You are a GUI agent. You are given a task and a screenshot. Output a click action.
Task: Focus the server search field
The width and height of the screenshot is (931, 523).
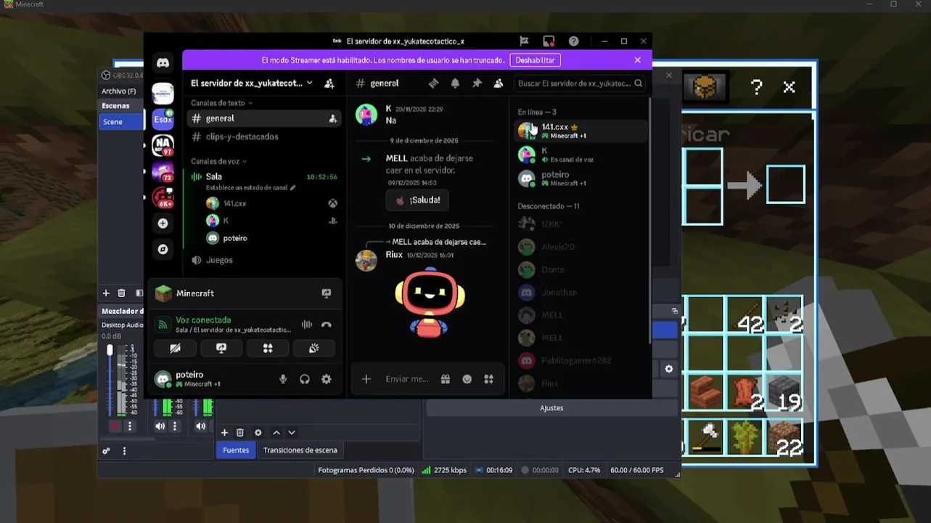(579, 84)
